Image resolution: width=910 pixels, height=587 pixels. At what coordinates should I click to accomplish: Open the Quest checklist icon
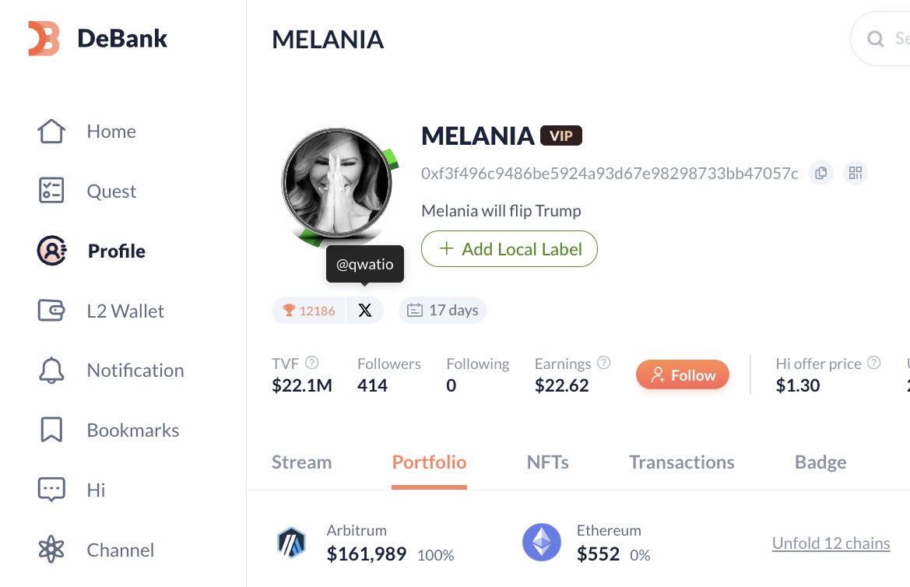tap(51, 192)
